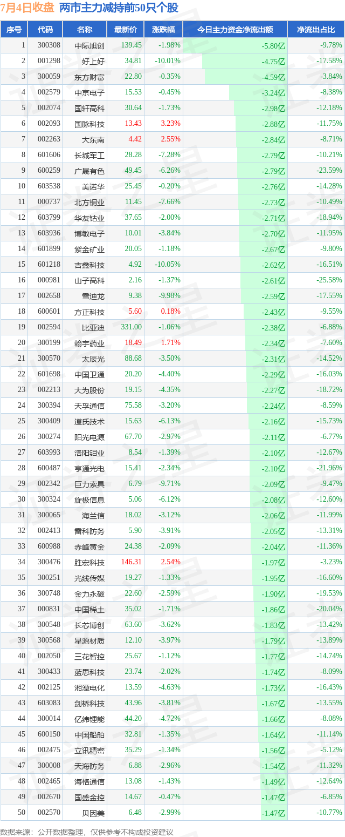Select stock name 雷科防务
This screenshot has height=837, width=345.
point(89,531)
